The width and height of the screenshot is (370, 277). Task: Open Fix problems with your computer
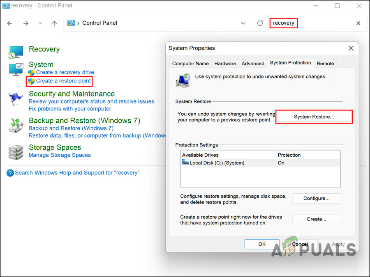click(69, 109)
